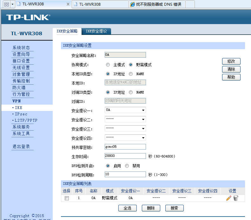The image size is (251, 220).
Task: Choose NAME for 对端ID类型
Action: [131, 92]
